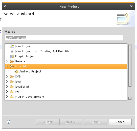Expand the Java folder node
This screenshot has height=131, width=137.
[7, 82]
